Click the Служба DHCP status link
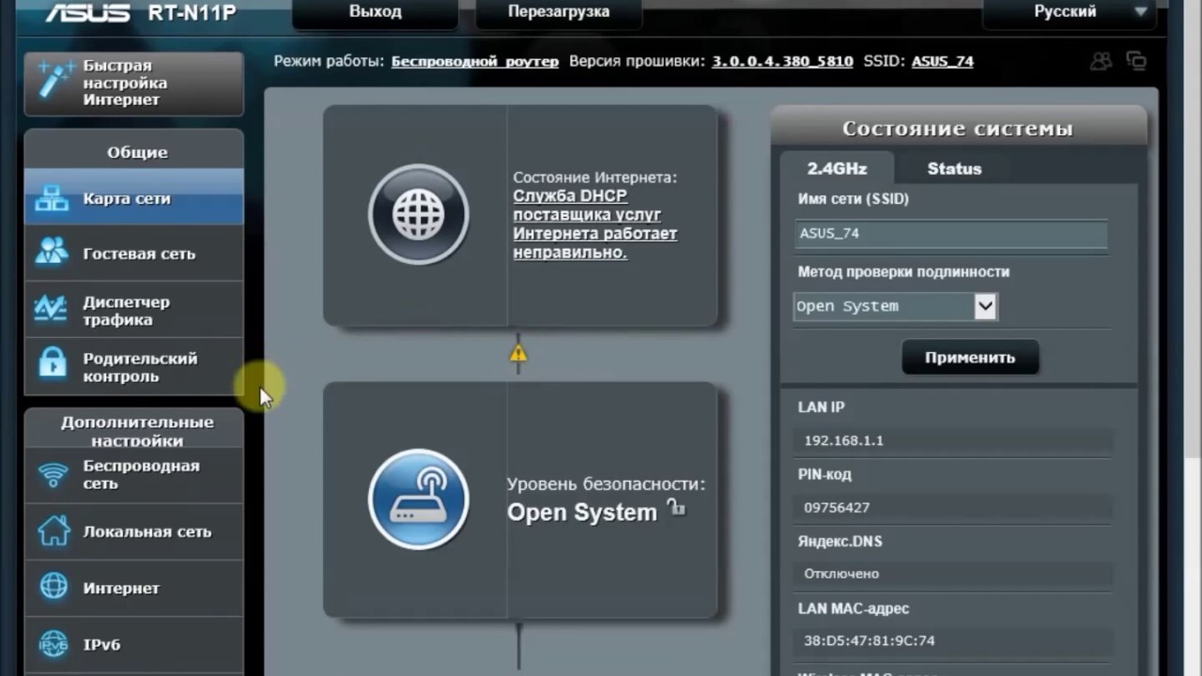1202x676 pixels. click(595, 224)
